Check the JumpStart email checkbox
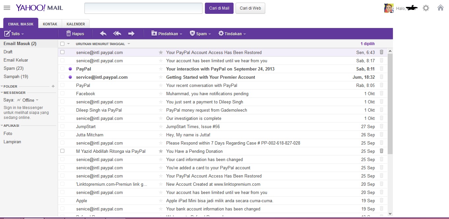Screen dimensions: 449x219 click(x=62, y=126)
